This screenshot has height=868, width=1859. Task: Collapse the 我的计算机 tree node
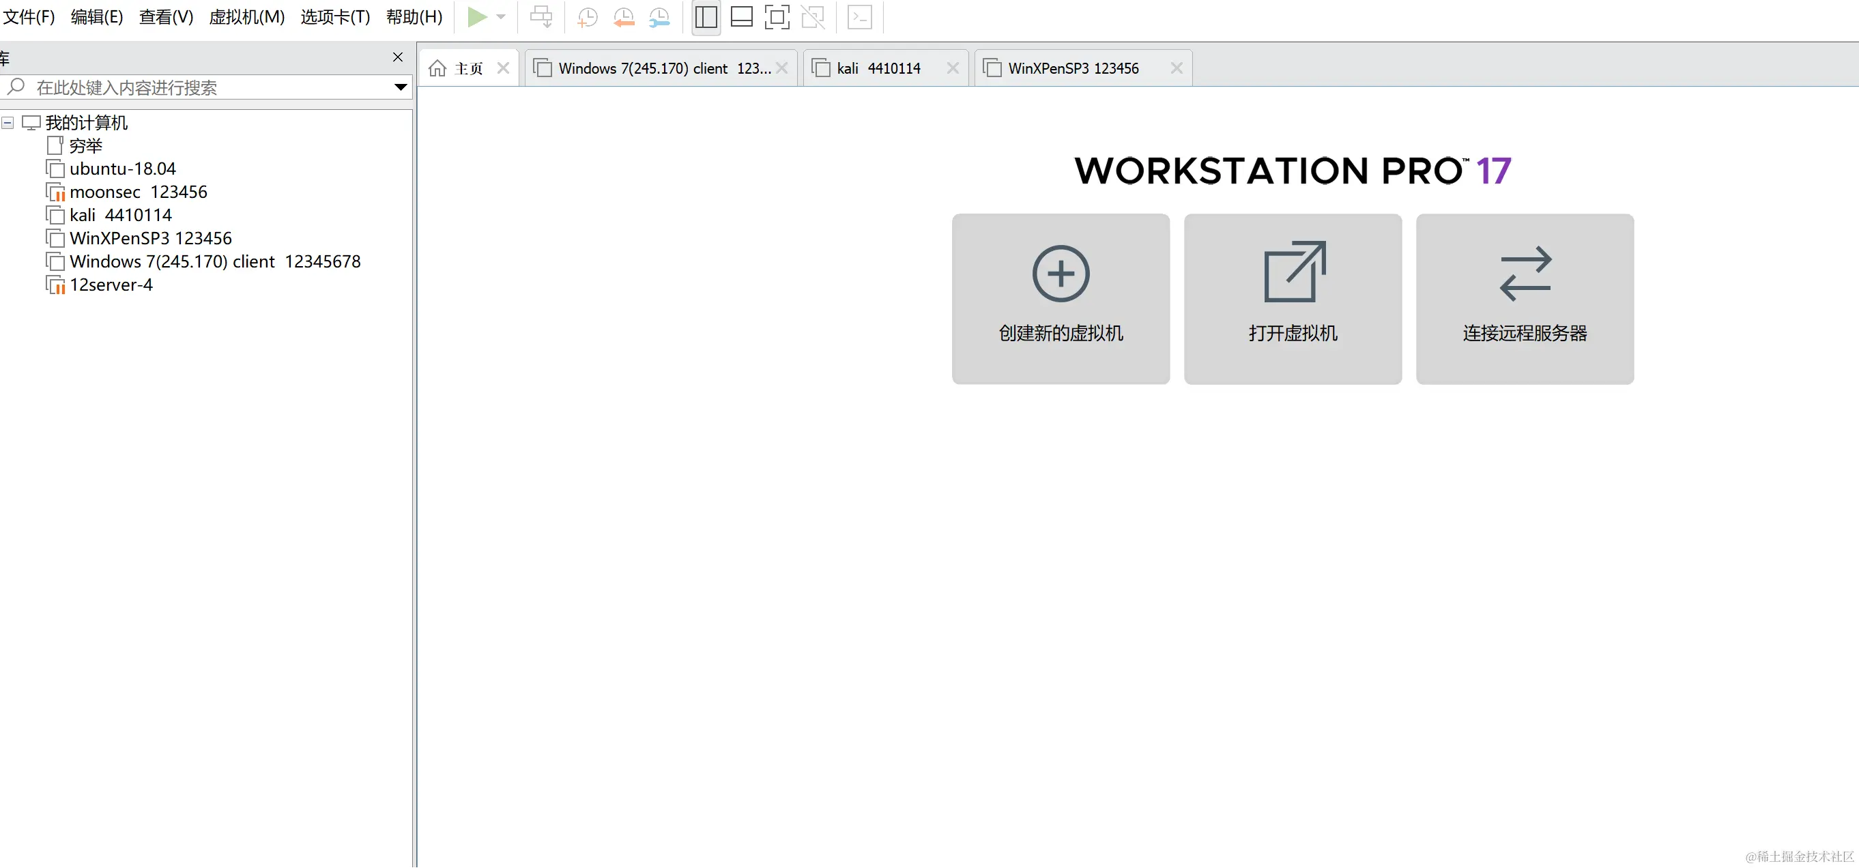point(8,123)
